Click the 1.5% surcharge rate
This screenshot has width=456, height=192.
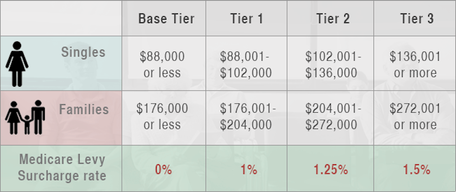coord(416,170)
